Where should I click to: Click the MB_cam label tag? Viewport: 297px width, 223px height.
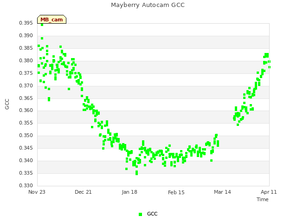[x=52, y=20]
